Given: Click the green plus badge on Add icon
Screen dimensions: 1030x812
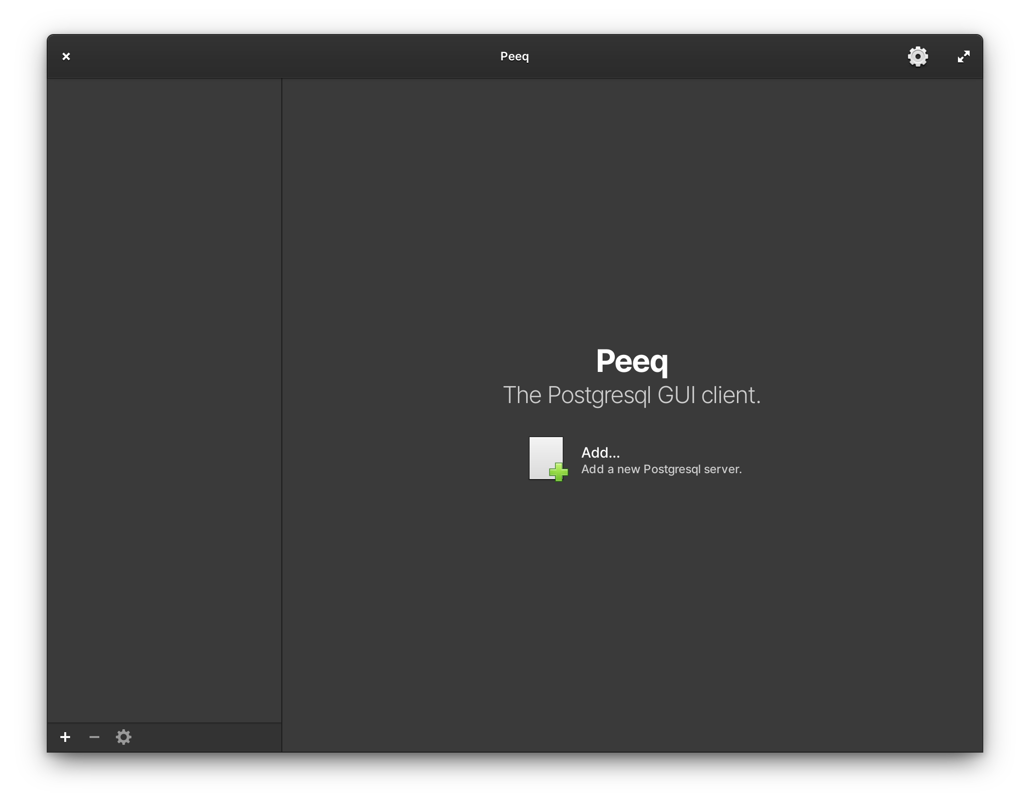Looking at the screenshot, I should click(x=558, y=472).
